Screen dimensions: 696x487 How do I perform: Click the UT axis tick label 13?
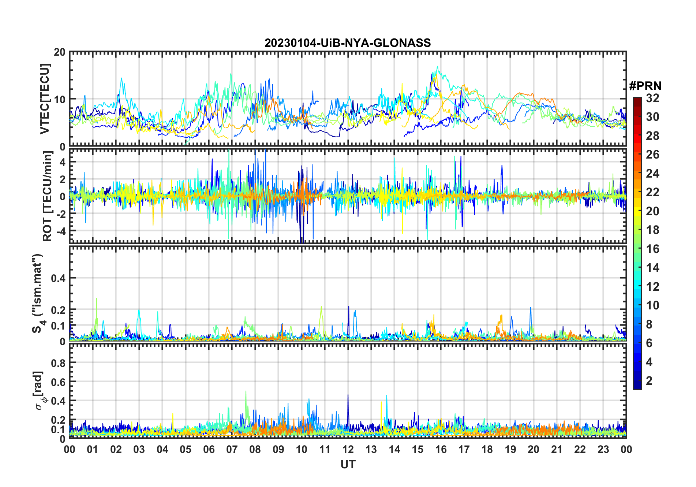(x=371, y=449)
